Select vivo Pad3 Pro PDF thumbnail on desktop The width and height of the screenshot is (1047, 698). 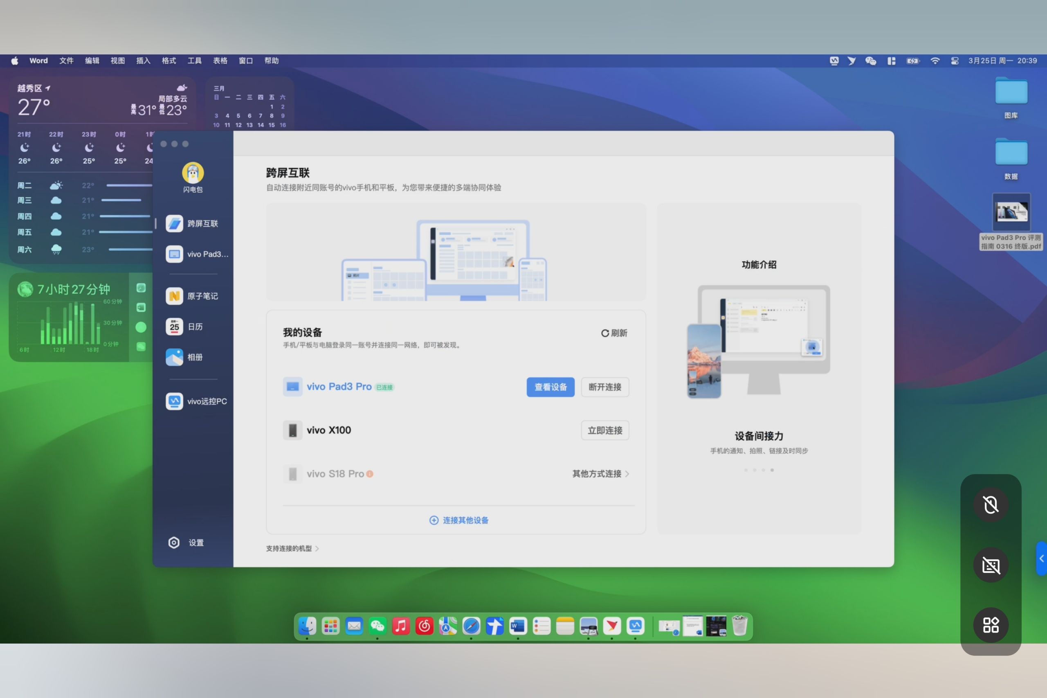point(1009,214)
